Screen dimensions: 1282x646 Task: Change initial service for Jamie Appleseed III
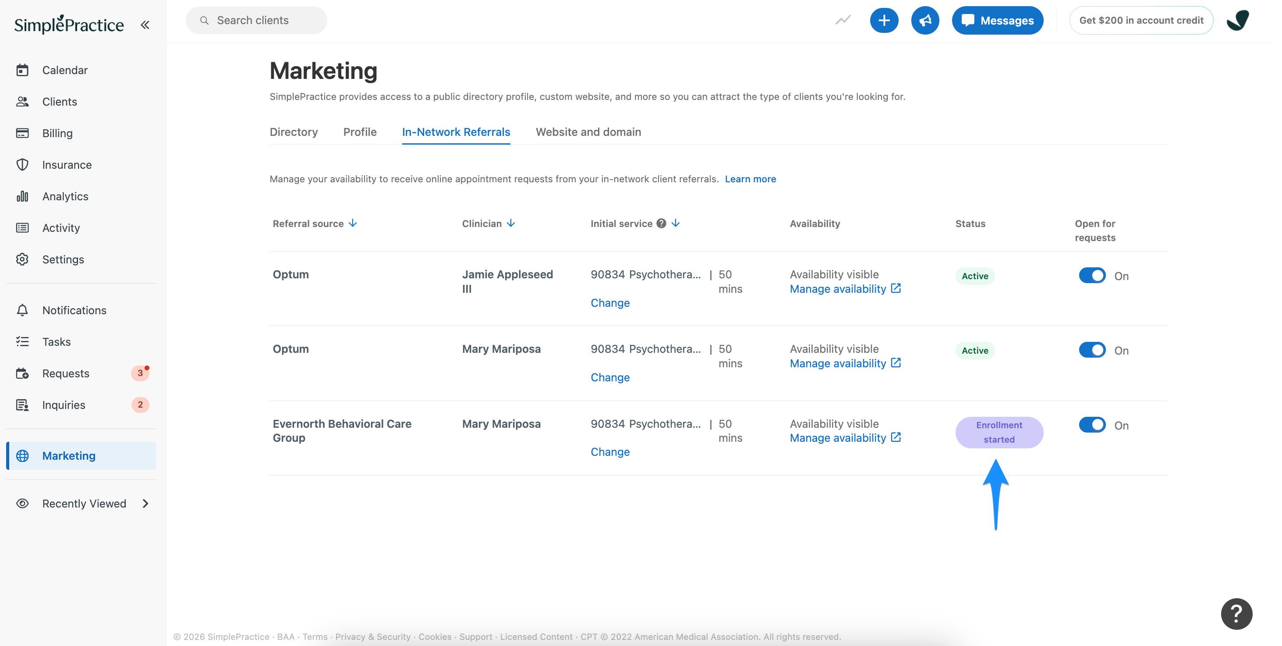(609, 302)
